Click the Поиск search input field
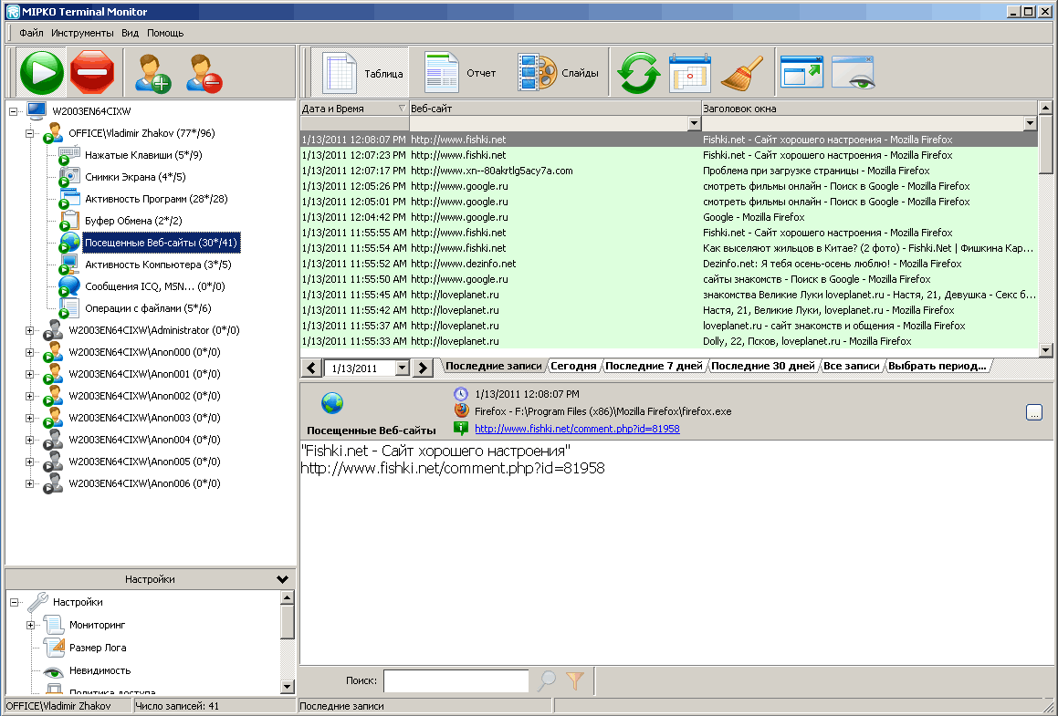Image resolution: width=1058 pixels, height=716 pixels. 456,681
